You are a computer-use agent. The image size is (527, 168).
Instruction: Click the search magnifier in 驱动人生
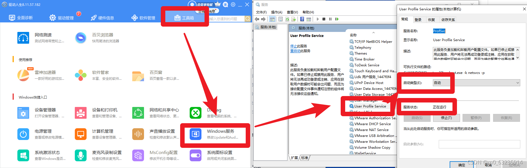click(x=248, y=19)
